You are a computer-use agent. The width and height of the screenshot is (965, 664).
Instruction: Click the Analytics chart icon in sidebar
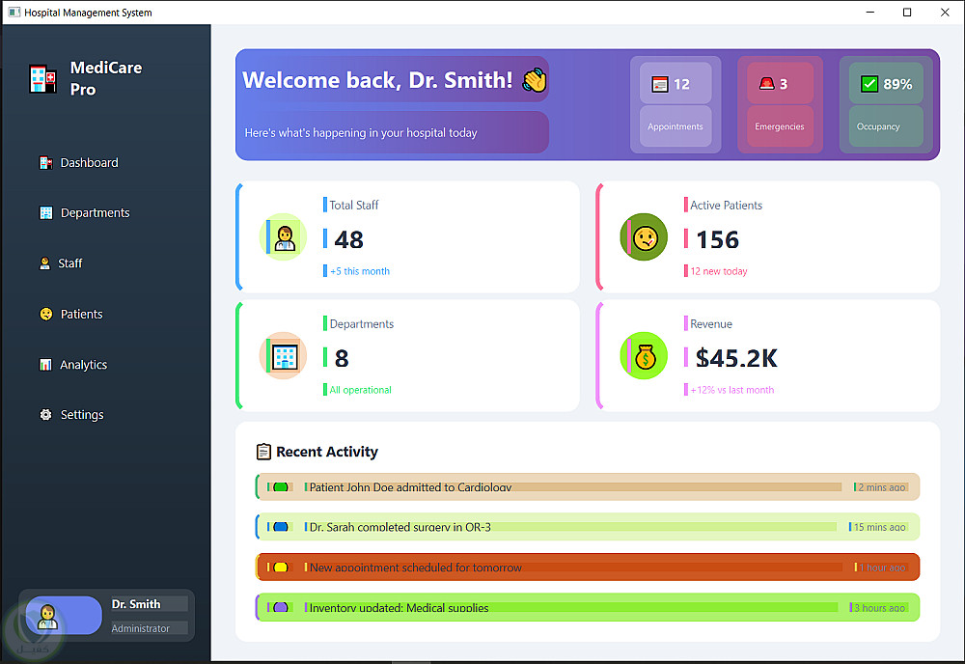(45, 364)
